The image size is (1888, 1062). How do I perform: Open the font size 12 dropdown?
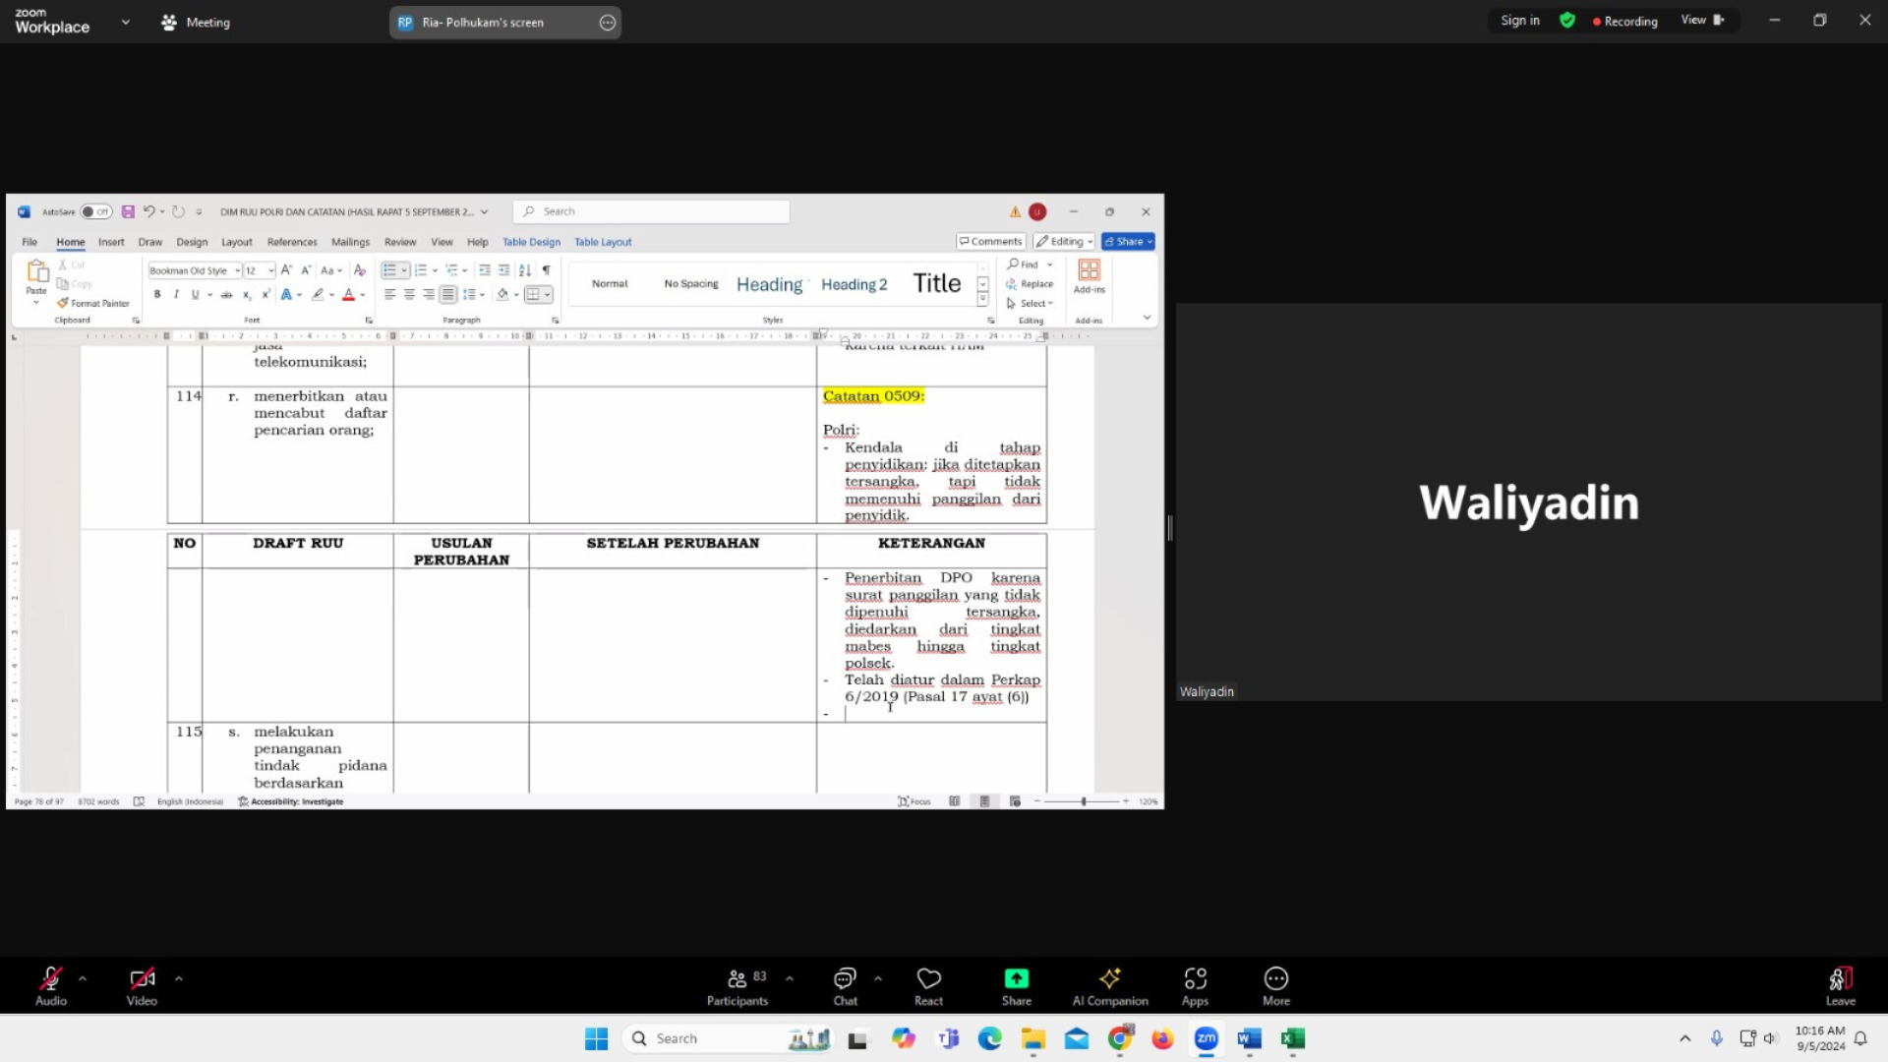click(271, 270)
